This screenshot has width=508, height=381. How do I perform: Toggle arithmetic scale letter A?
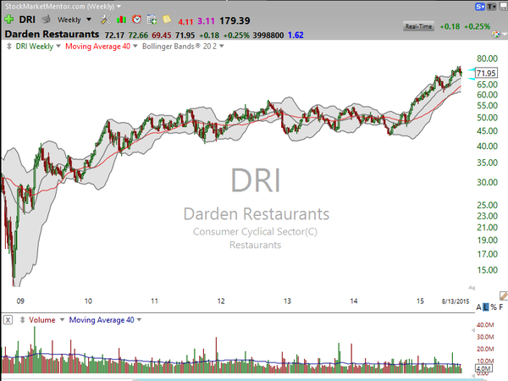click(x=479, y=306)
